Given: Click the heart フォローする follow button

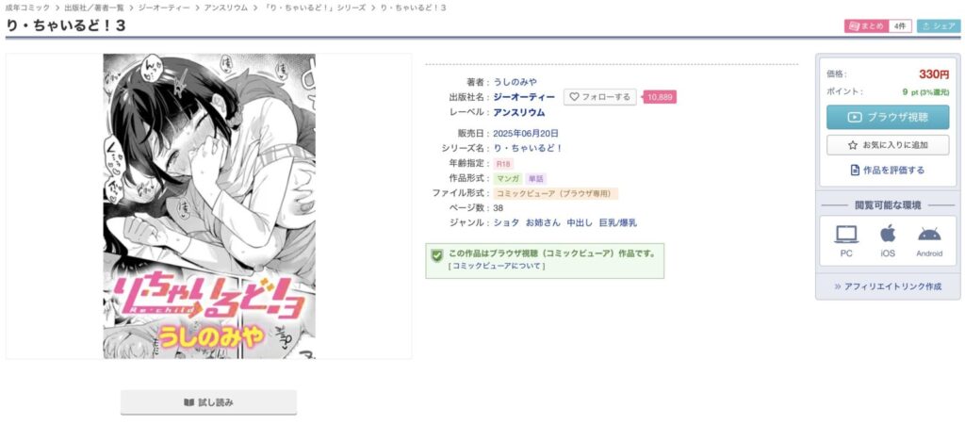Looking at the screenshot, I should coord(600,96).
